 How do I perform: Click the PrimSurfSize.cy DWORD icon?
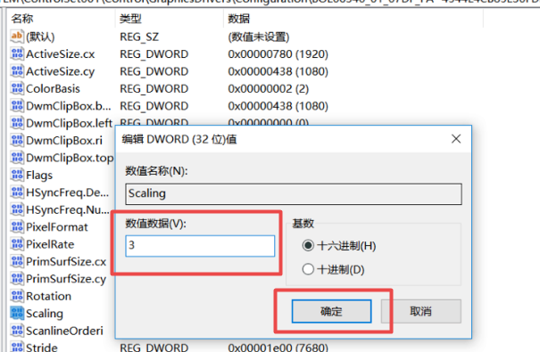[x=17, y=278]
